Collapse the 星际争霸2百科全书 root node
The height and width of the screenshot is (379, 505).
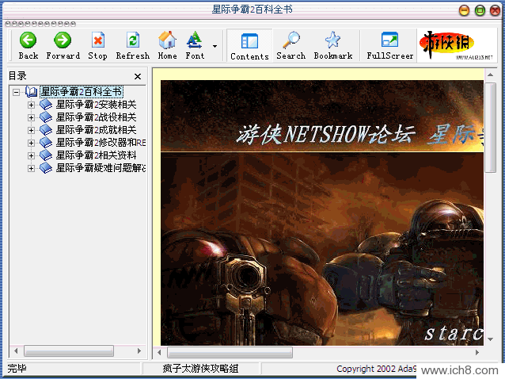(x=17, y=92)
